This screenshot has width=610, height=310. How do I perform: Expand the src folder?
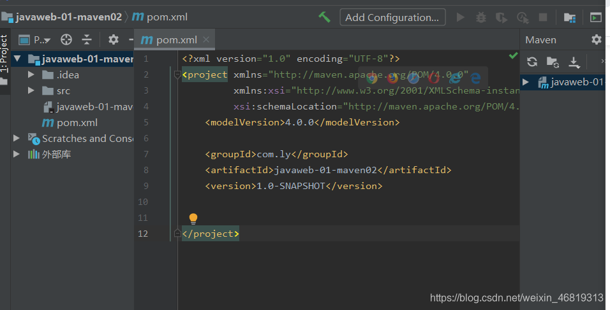click(31, 90)
